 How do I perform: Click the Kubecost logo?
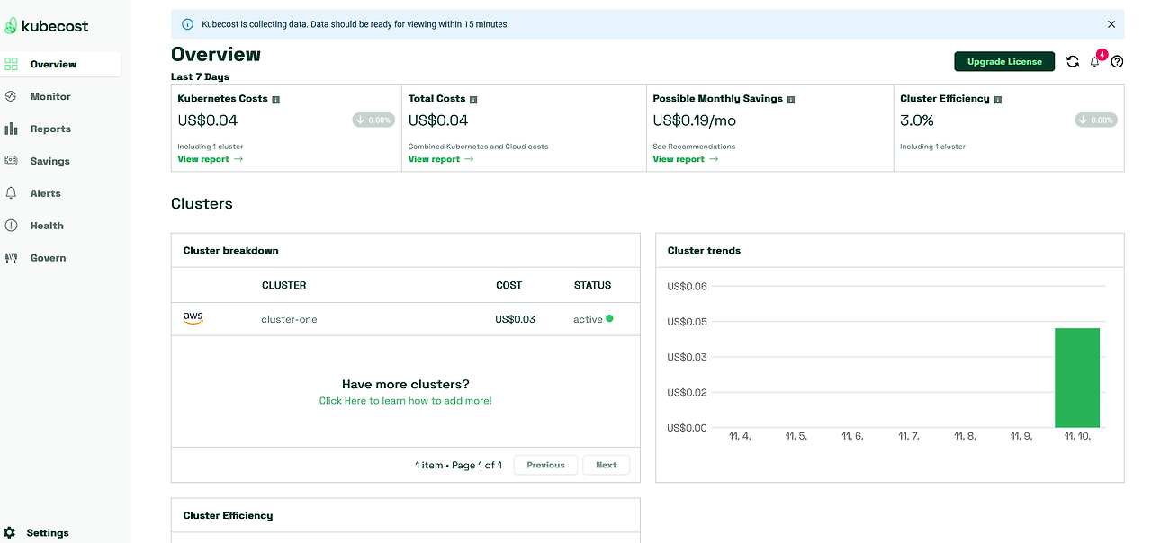pyautogui.click(x=47, y=26)
